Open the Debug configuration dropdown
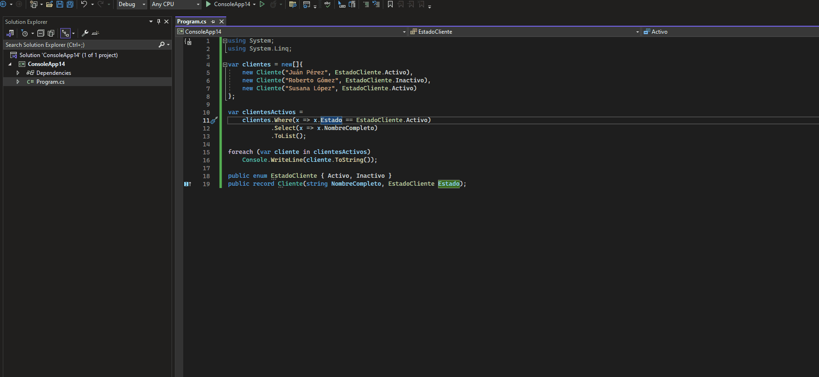Viewport: 819px width, 377px height. point(132,4)
